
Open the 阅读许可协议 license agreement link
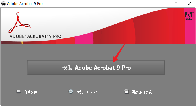coord(142,92)
